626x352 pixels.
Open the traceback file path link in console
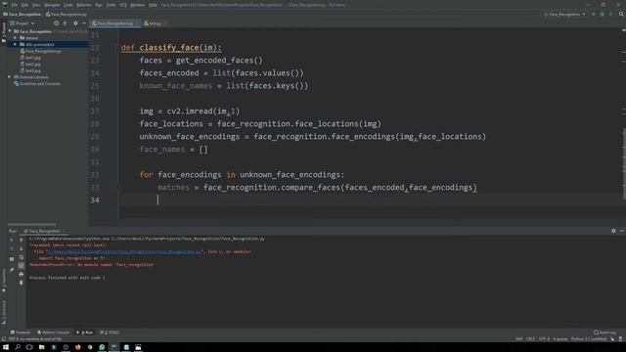124,252
